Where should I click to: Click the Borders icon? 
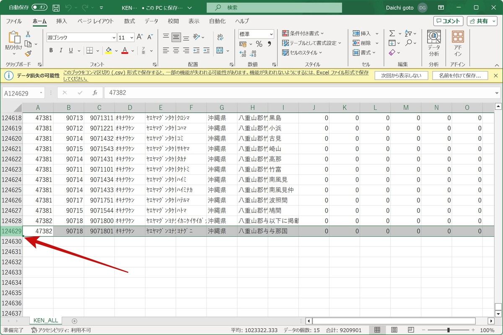89,51
